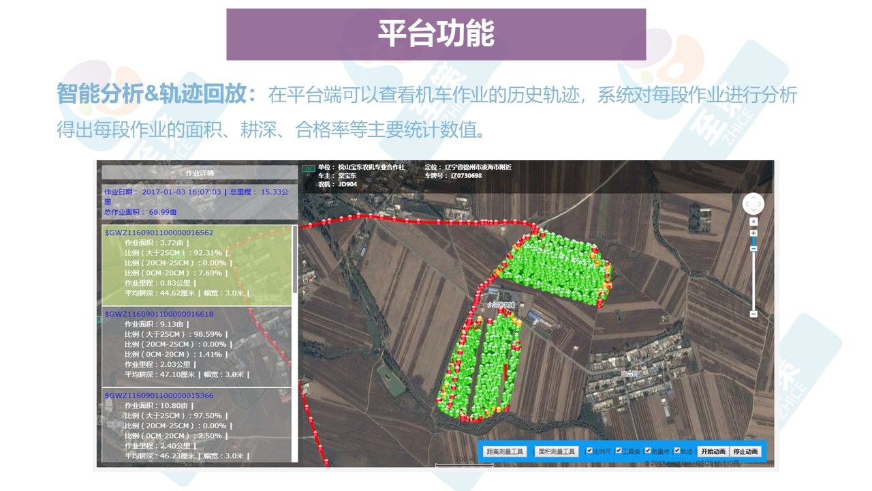Image resolution: width=872 pixels, height=491 pixels.
Task: Click the 面积测量工具 button
Action: click(x=557, y=451)
